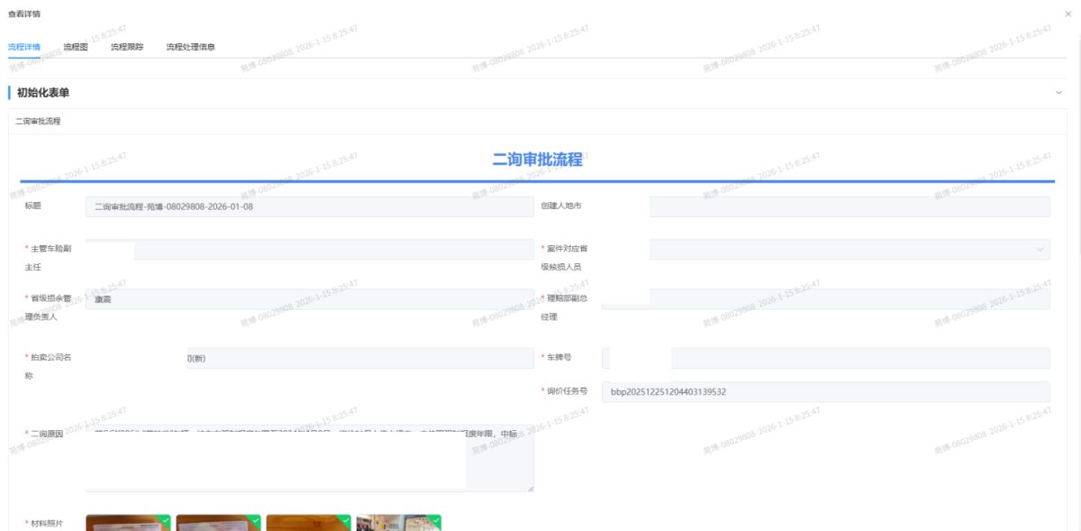The height and width of the screenshot is (531, 1081).
Task: Switch to the 流程详情 tab
Action: coord(24,47)
